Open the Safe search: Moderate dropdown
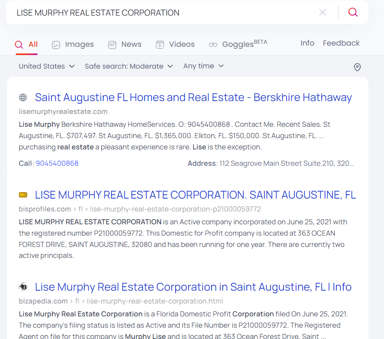Screen dimensions: 384x339 coord(129,66)
